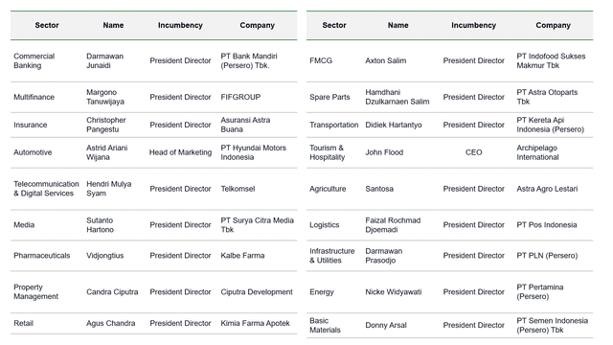Click the left table's Incumbency column header
The image size is (613, 345).
pyautogui.click(x=180, y=25)
